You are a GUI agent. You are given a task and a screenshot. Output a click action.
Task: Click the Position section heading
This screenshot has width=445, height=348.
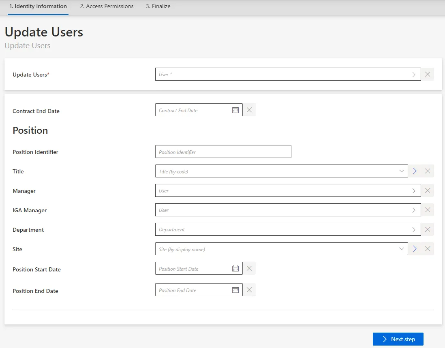point(30,130)
